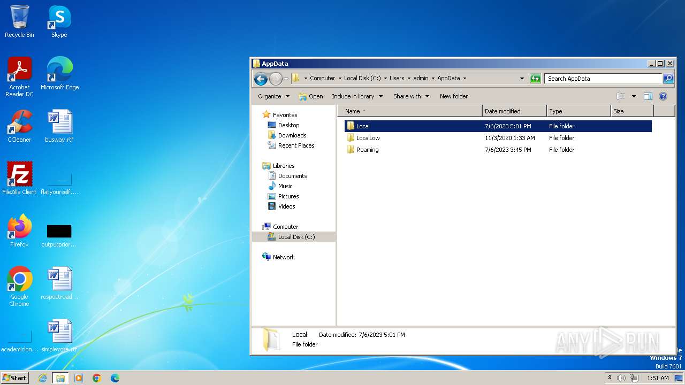
Task: Show the preview pane
Action: coord(648,96)
